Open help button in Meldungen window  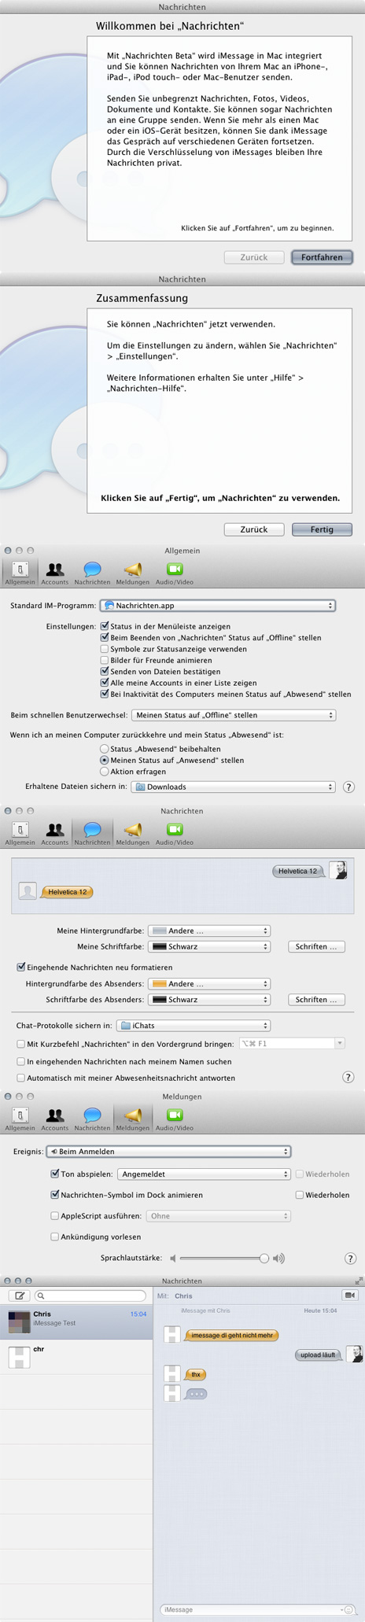click(x=351, y=1259)
